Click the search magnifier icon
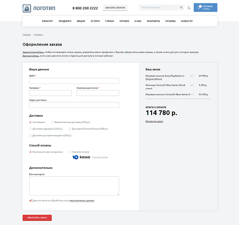The width and height of the screenshot is (239, 225). [x=181, y=7]
